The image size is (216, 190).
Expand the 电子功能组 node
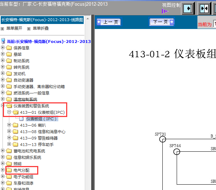pyautogui.click(x=3, y=176)
